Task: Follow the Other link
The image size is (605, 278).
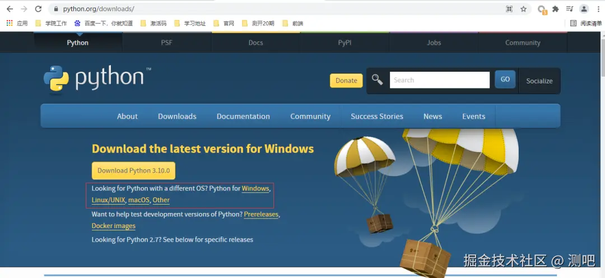Action: [x=161, y=200]
